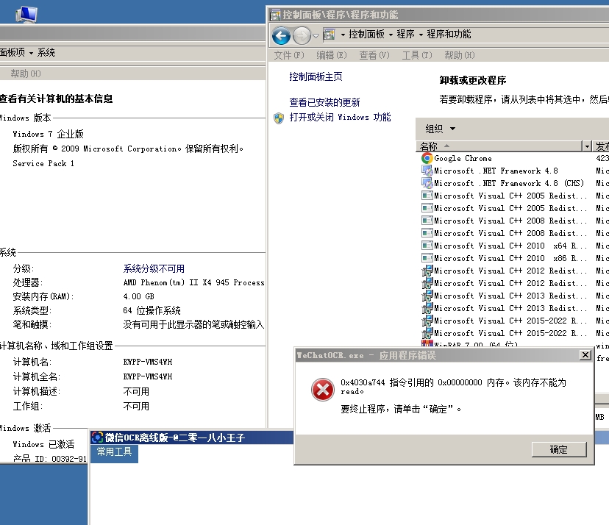Click 64 位操作系统 value
This screenshot has width=609, height=525.
pyautogui.click(x=152, y=310)
